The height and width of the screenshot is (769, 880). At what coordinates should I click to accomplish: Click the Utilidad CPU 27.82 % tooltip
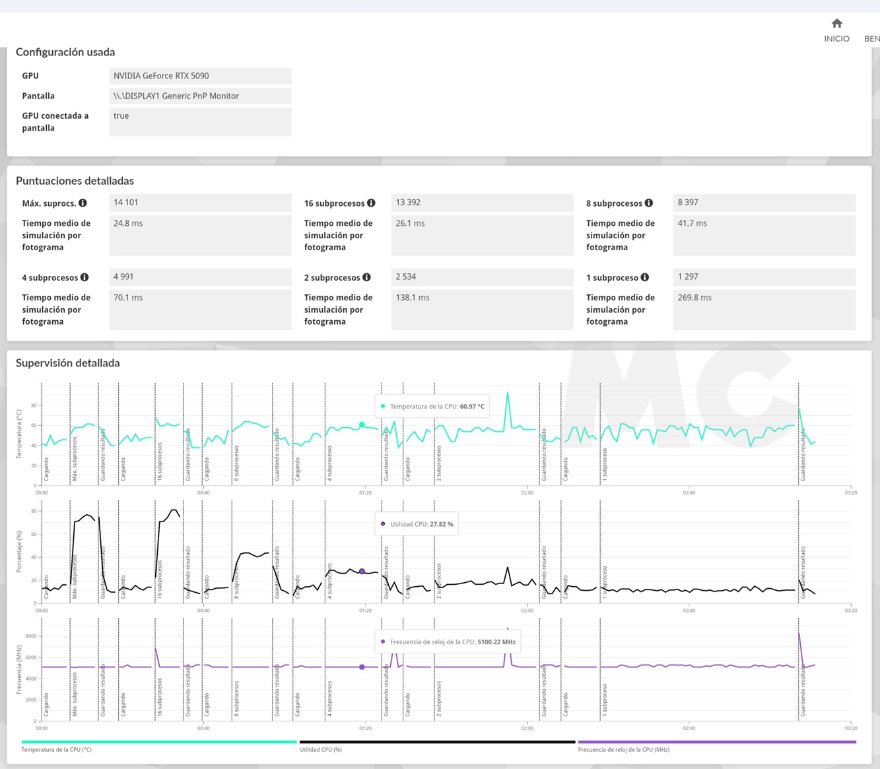coord(417,524)
